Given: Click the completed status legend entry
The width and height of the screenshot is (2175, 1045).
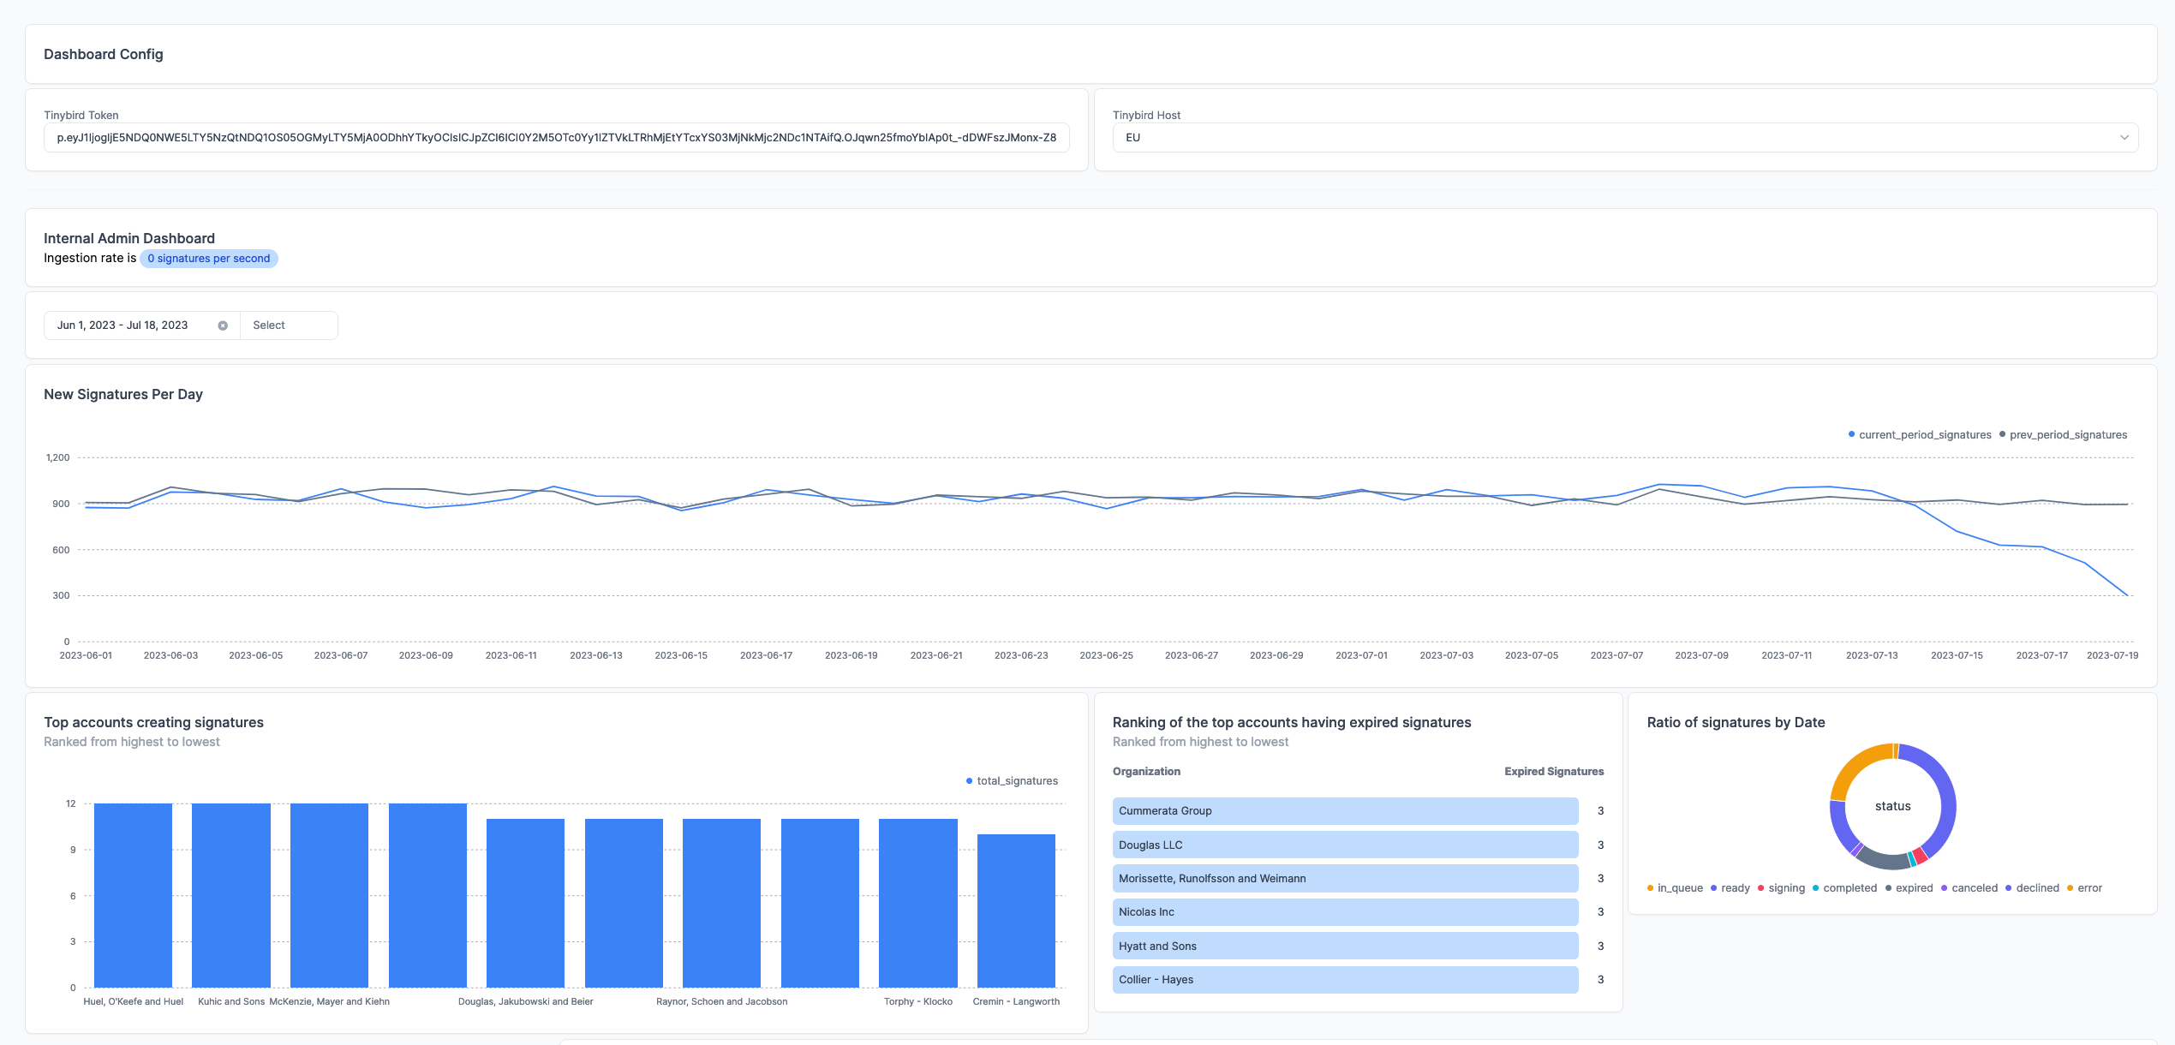Looking at the screenshot, I should tap(1849, 888).
